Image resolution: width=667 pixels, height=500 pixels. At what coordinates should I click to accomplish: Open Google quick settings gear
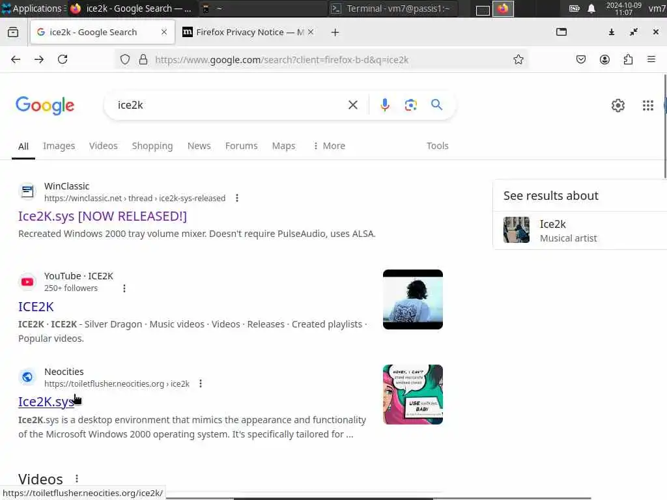coord(618,105)
